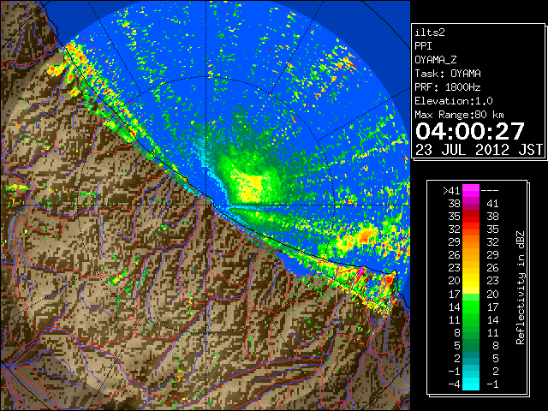The image size is (548, 411).
Task: Click the large "04:00:27" timestamp
Action: [x=470, y=131]
